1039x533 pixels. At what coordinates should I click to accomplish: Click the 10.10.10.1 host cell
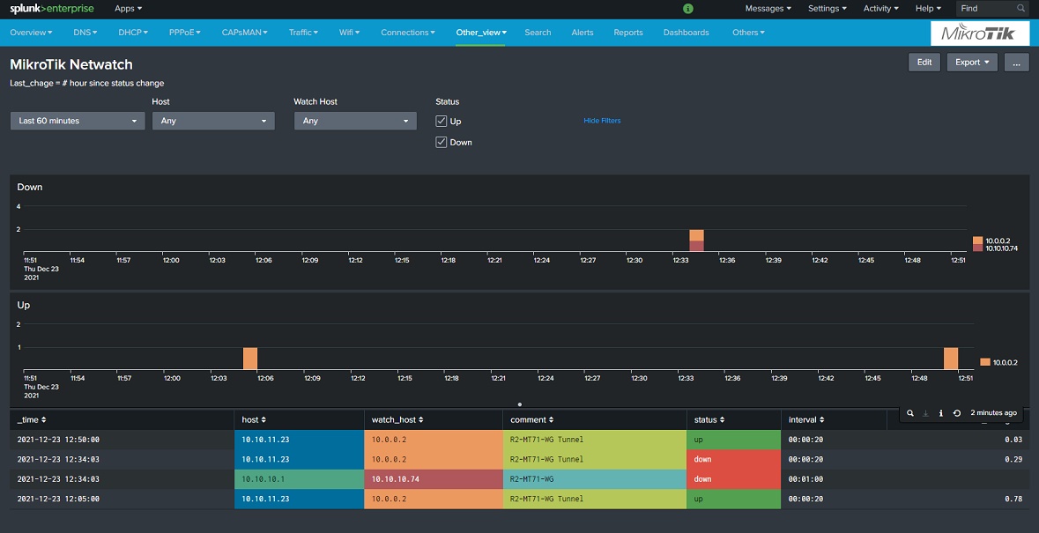[x=299, y=479]
